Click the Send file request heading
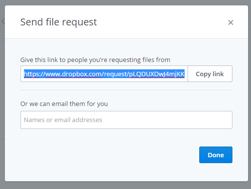The image size is (251, 189). point(59,22)
